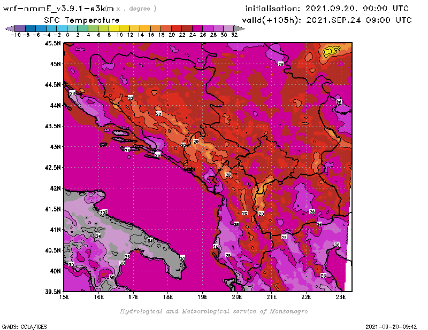Pick the green swatch between 4 and 6
428x330 pixels.
(x=93, y=29)
